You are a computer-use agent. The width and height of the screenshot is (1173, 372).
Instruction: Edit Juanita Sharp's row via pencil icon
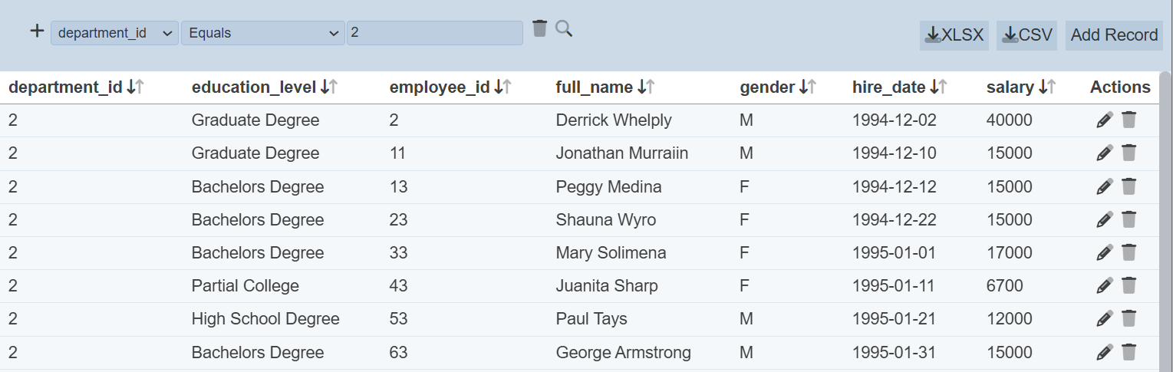[1104, 286]
